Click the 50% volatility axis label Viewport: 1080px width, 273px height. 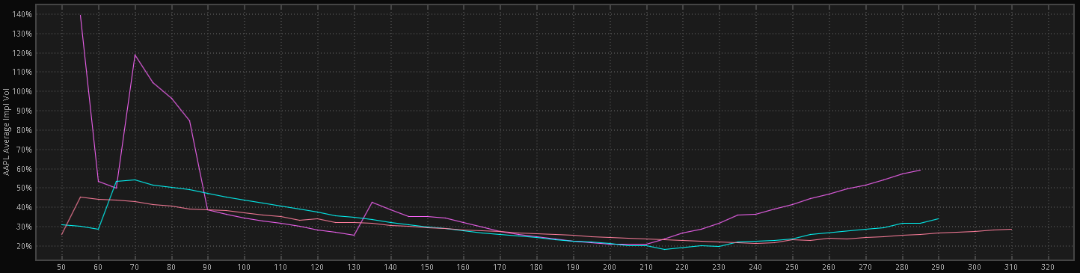point(23,188)
